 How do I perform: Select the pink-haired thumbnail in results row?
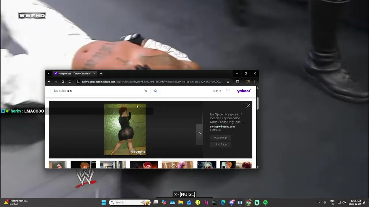[177, 165]
